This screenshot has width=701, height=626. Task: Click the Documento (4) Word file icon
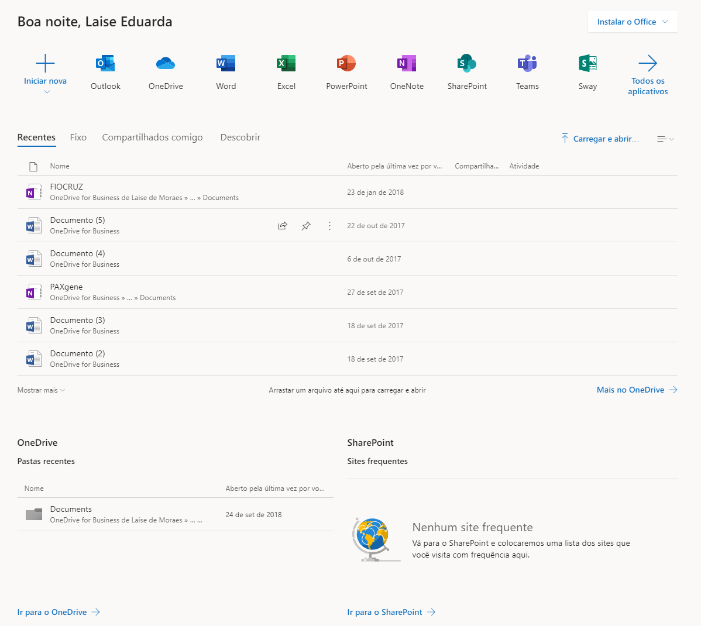coord(33,259)
